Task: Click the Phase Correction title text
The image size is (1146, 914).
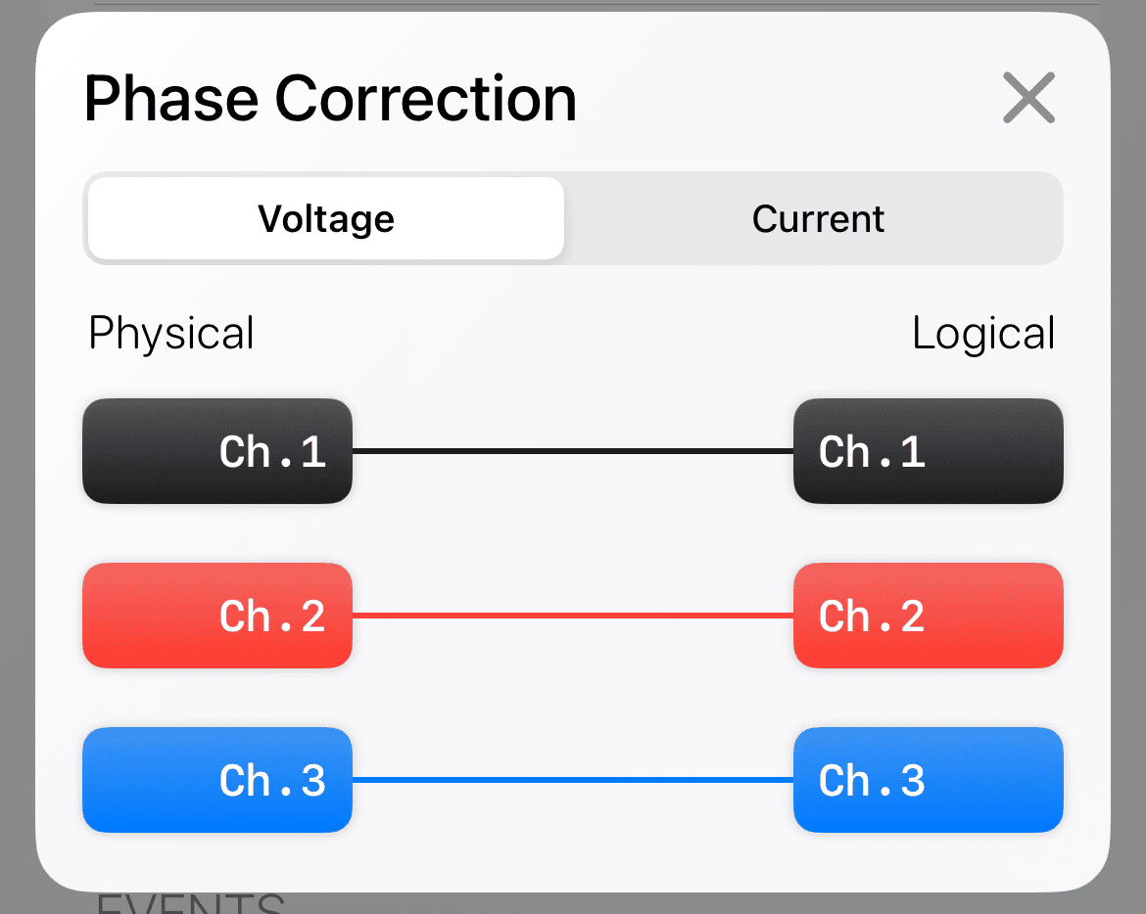Action: click(x=330, y=98)
